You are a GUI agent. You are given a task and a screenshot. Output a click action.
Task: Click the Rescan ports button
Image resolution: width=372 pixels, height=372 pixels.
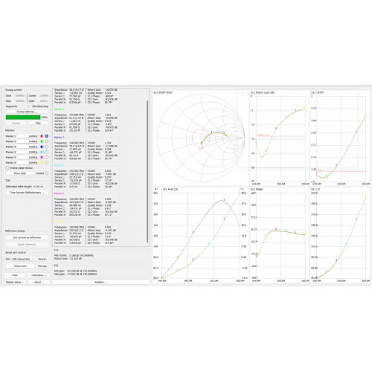[x=42, y=259]
